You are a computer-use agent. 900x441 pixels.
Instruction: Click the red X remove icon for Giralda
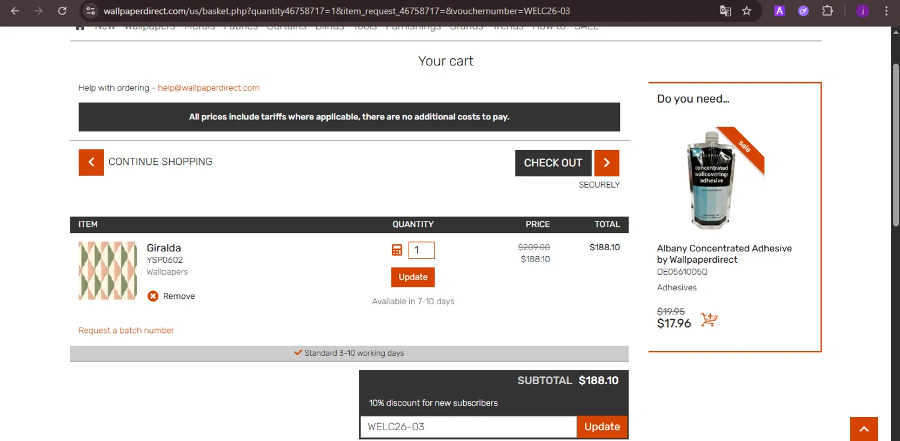(153, 296)
